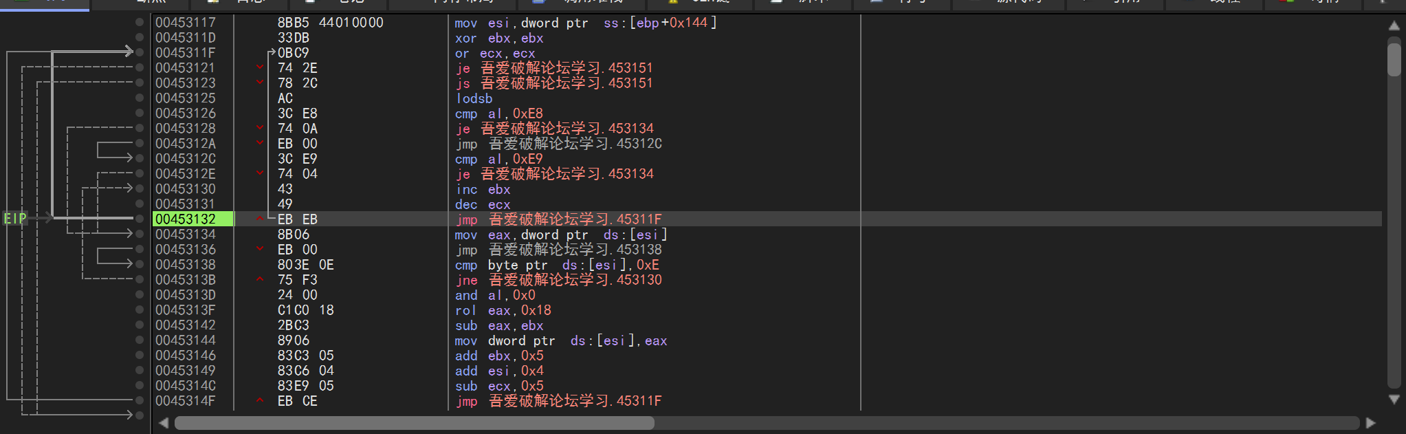Viewport: 1406px width, 434px height.
Task: Click the red jump arrow at 00453121
Action: pyautogui.click(x=260, y=68)
